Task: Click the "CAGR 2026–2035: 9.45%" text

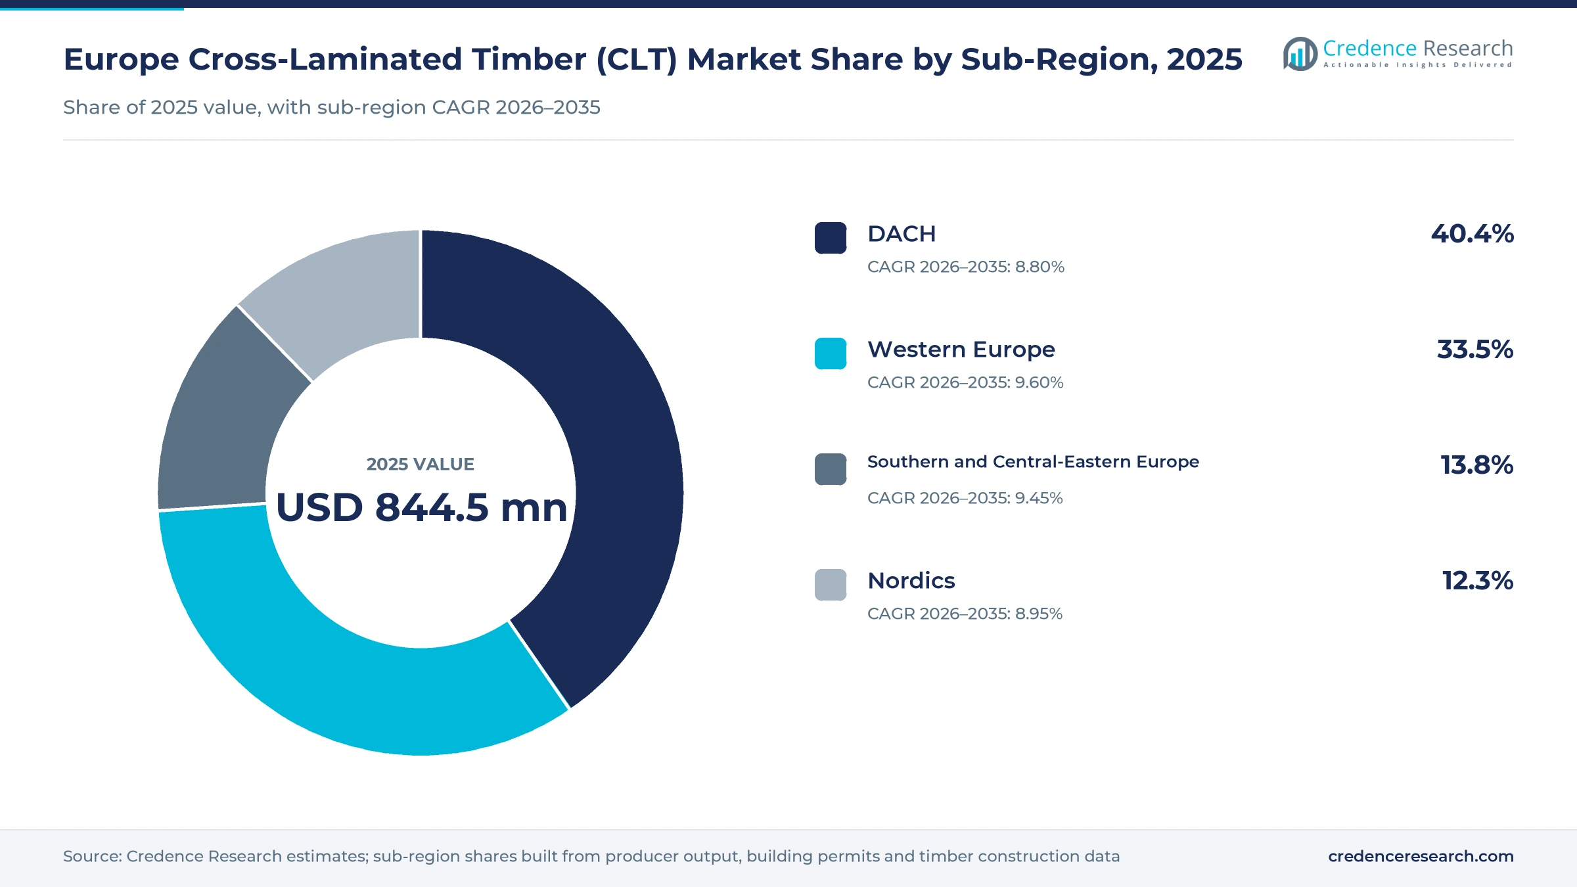Action: [x=965, y=498]
